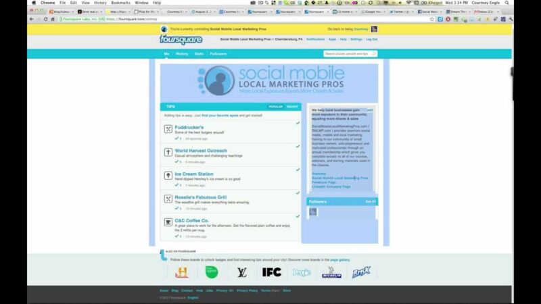Click the follower avatar thumbnail
The height and width of the screenshot is (304, 541).
coord(313,211)
